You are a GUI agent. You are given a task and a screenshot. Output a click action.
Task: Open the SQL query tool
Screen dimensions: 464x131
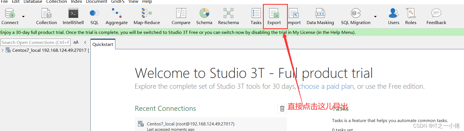tap(94, 16)
